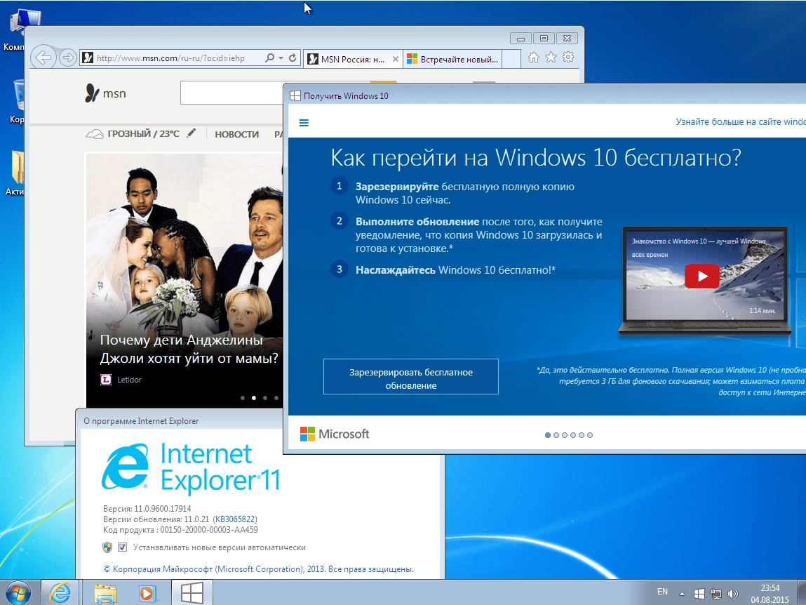
Task: Open IE favorites star icon
Action: click(551, 58)
